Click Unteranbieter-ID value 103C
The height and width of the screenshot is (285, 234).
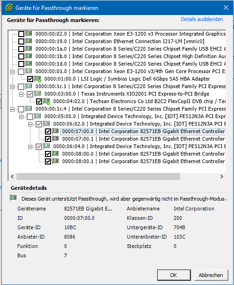180,237
